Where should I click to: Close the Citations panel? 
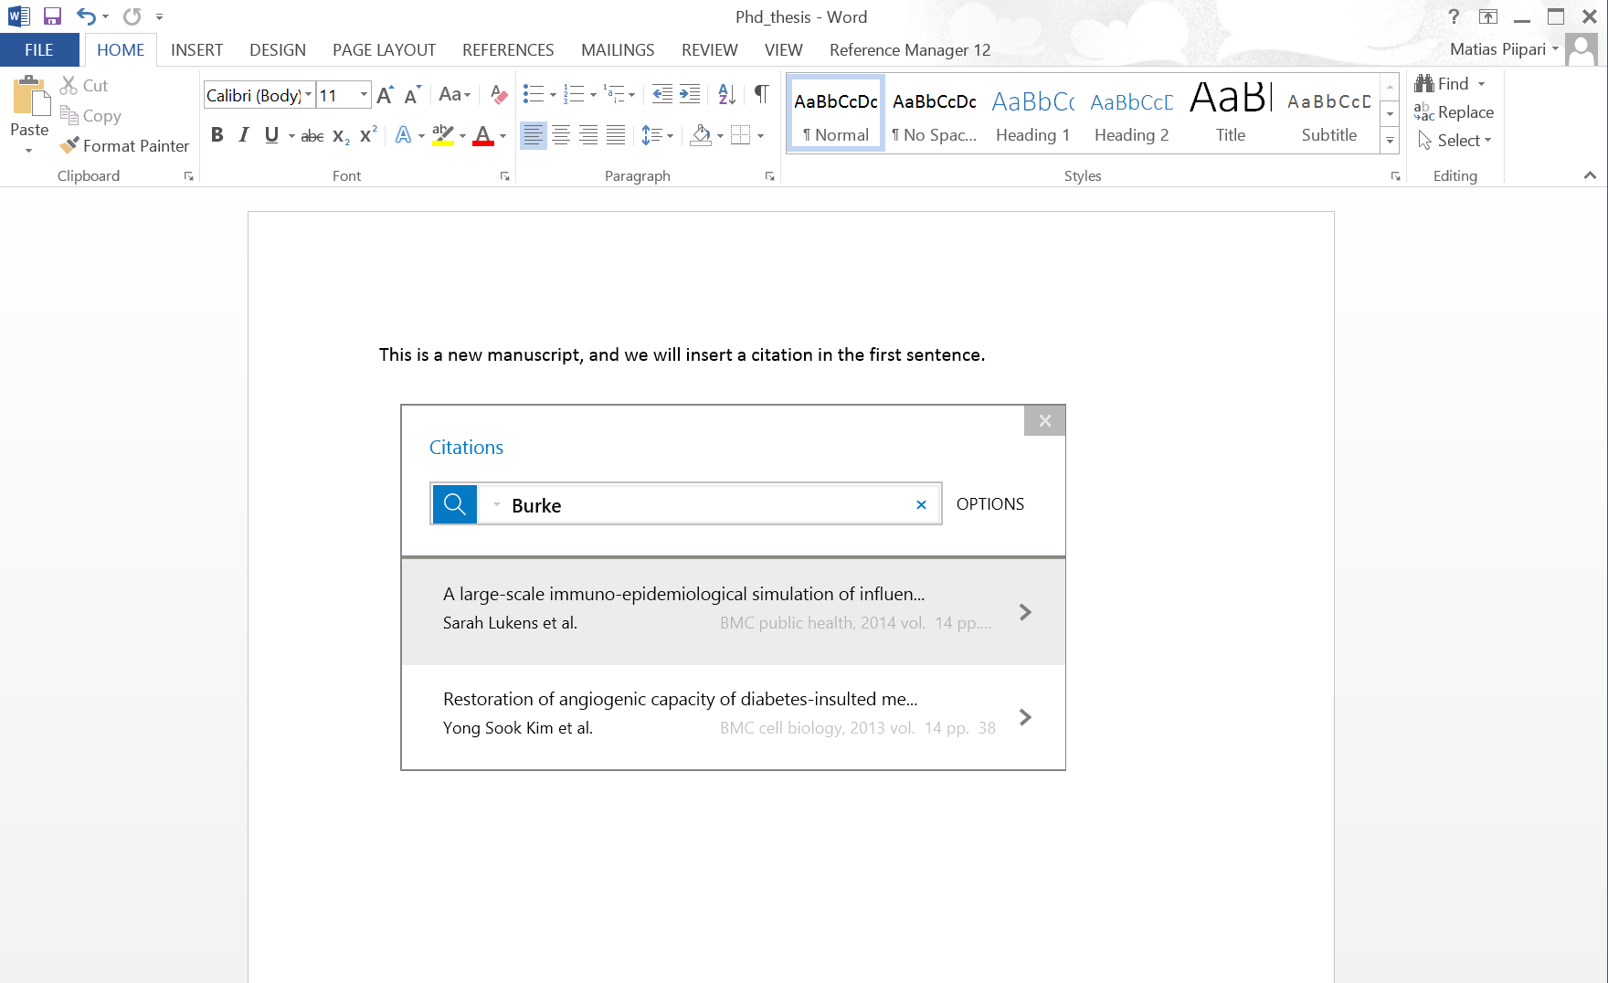(x=1045, y=420)
